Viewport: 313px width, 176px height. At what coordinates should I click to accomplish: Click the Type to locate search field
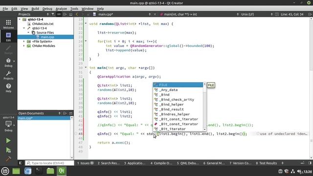[x=49, y=163]
